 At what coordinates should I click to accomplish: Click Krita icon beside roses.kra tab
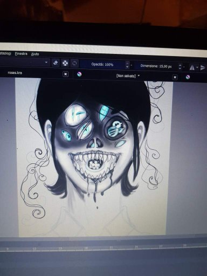click(x=79, y=74)
